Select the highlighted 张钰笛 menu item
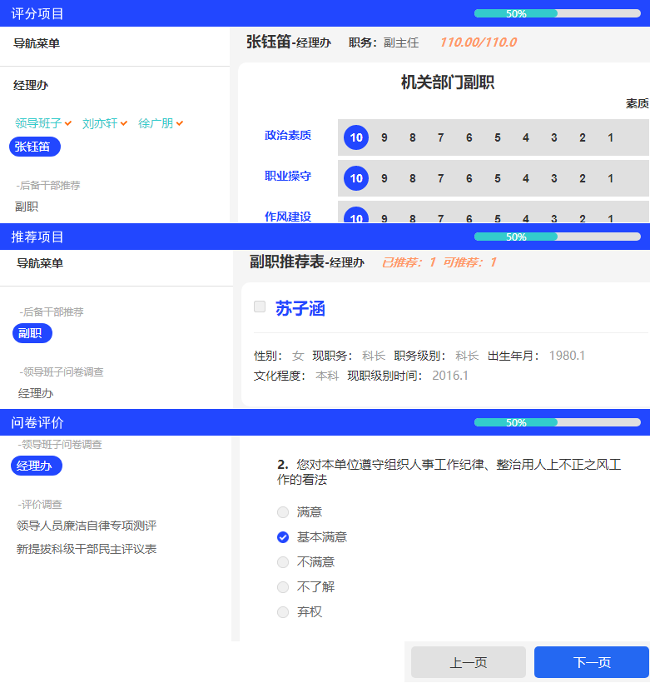650x688 pixels. (35, 147)
